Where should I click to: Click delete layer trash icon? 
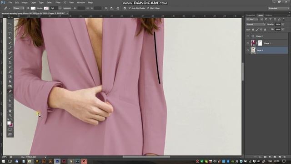click(285, 157)
